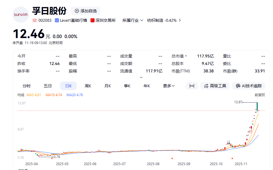The image size is (273, 170).
Task: Toggle the MA5 moving average line
Action: click(x=34, y=95)
